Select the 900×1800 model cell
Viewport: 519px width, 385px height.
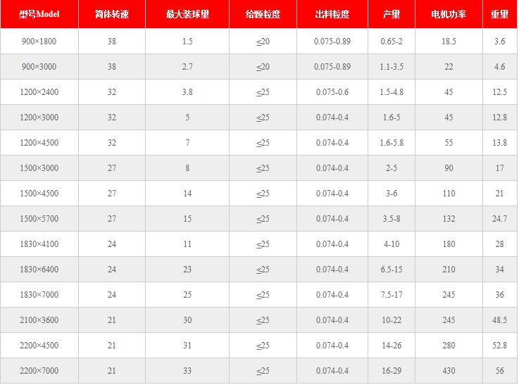coord(39,42)
